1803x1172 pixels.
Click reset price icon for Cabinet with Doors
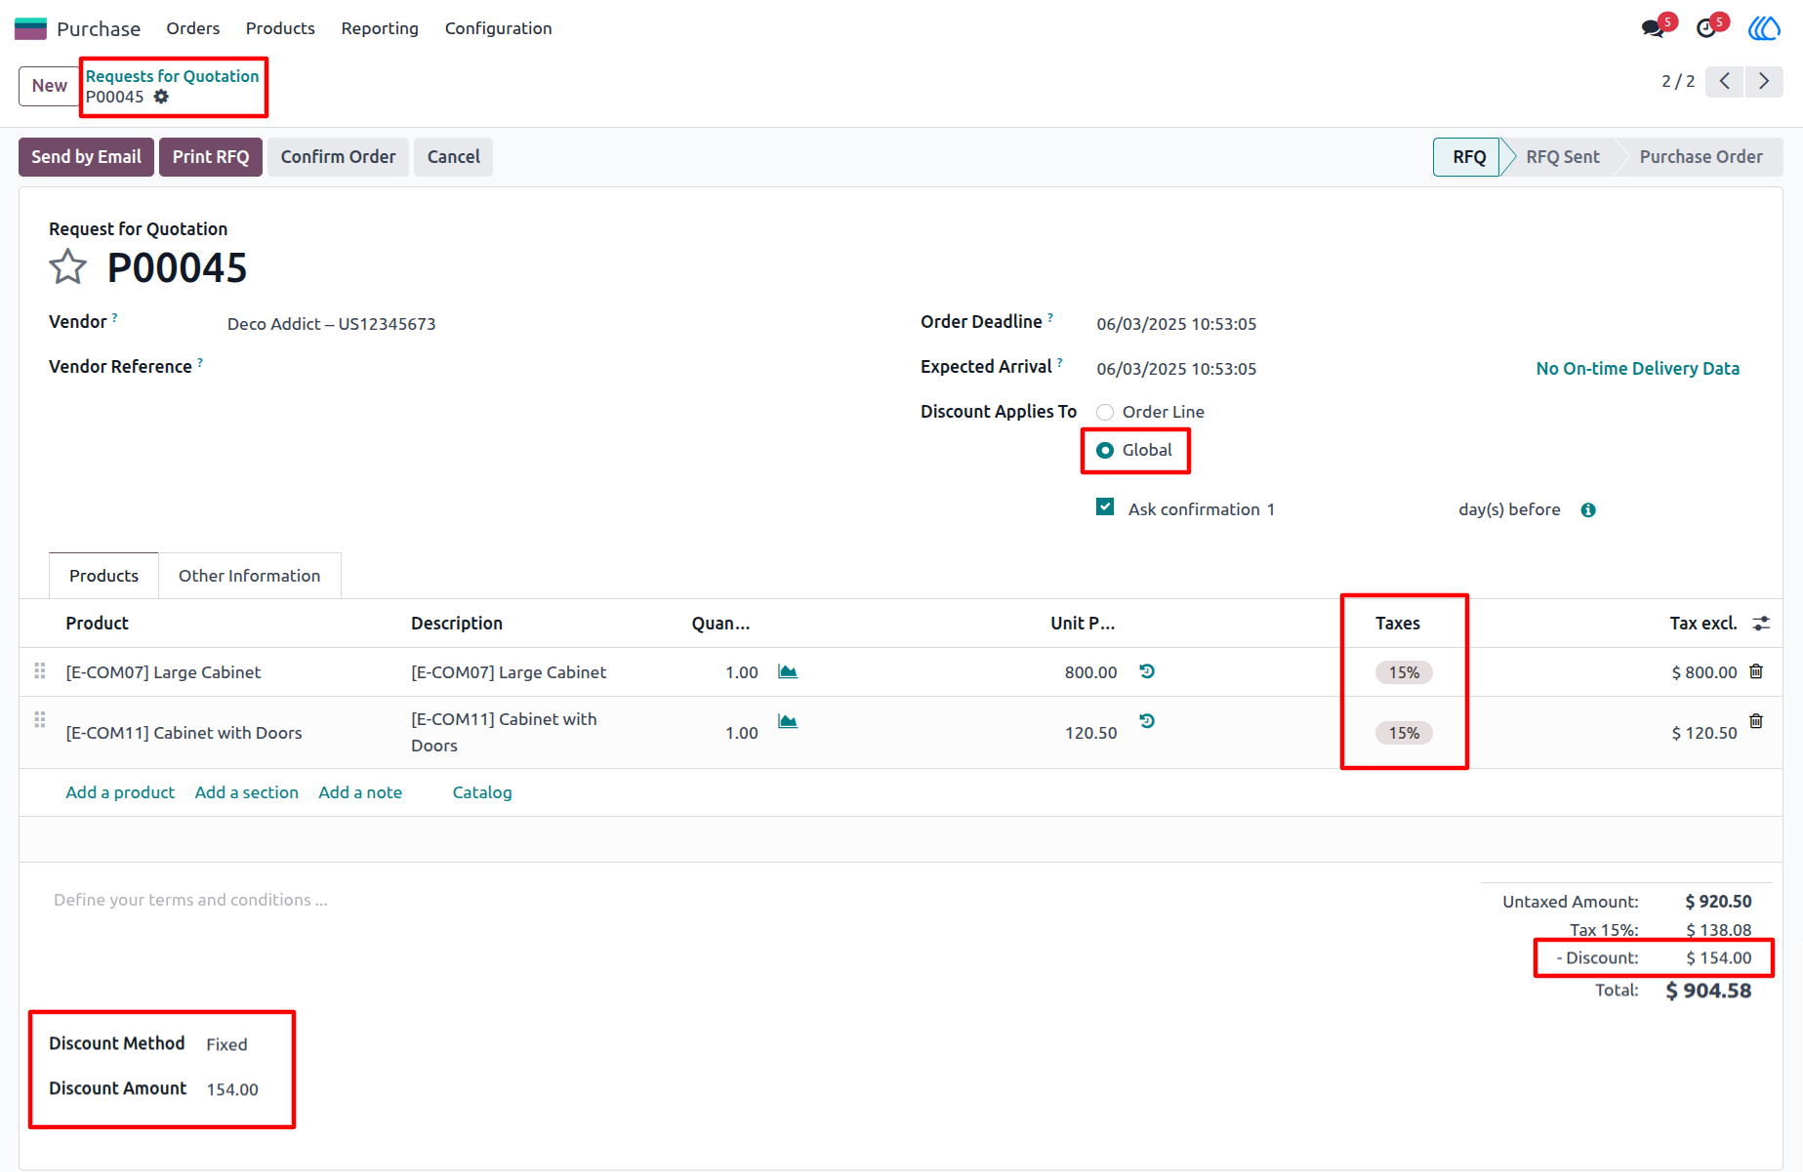1147,721
